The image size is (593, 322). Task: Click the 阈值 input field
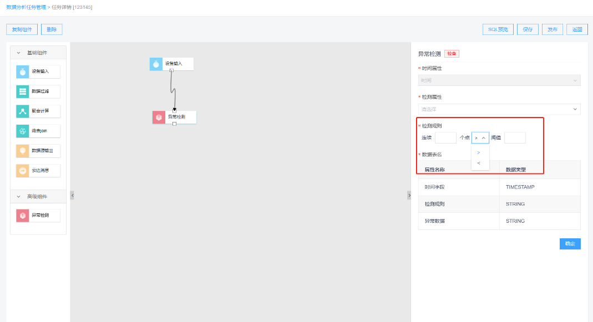click(514, 138)
